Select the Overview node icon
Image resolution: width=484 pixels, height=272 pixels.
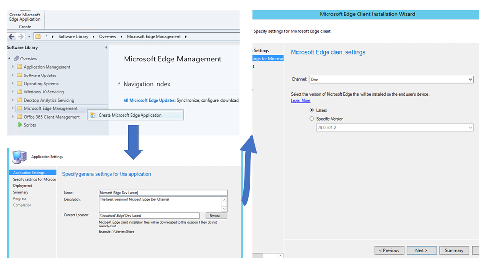click(16, 58)
